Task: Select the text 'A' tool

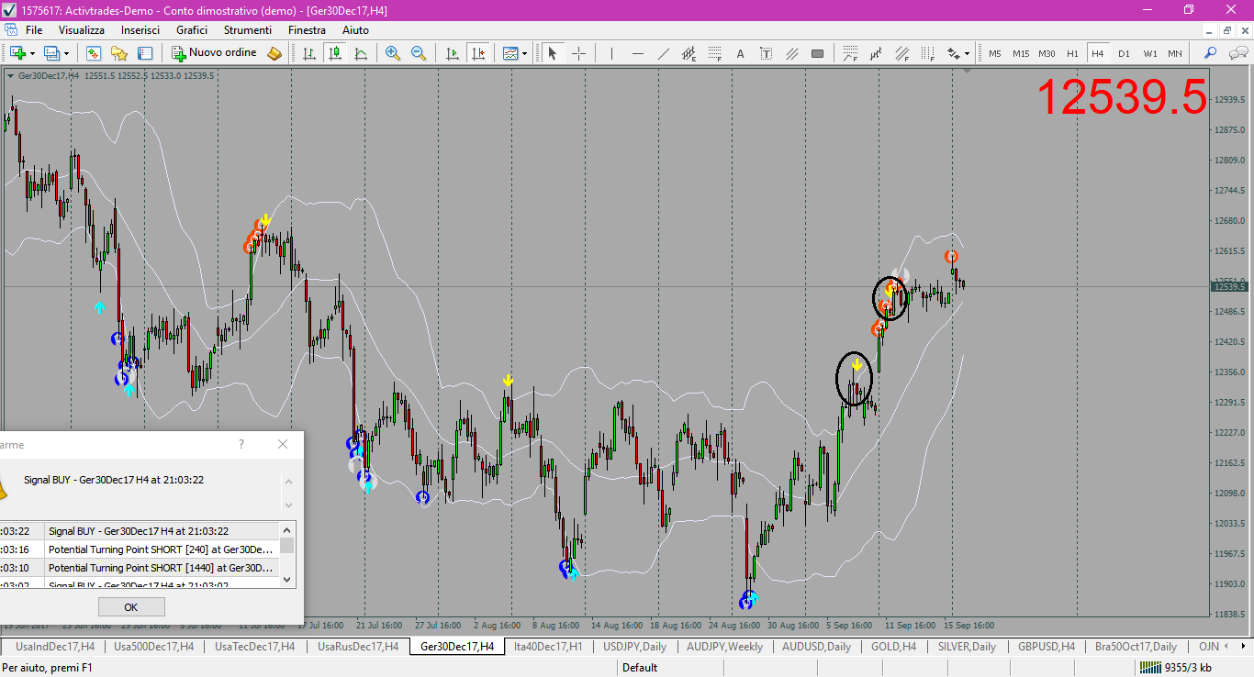Action: (x=740, y=53)
